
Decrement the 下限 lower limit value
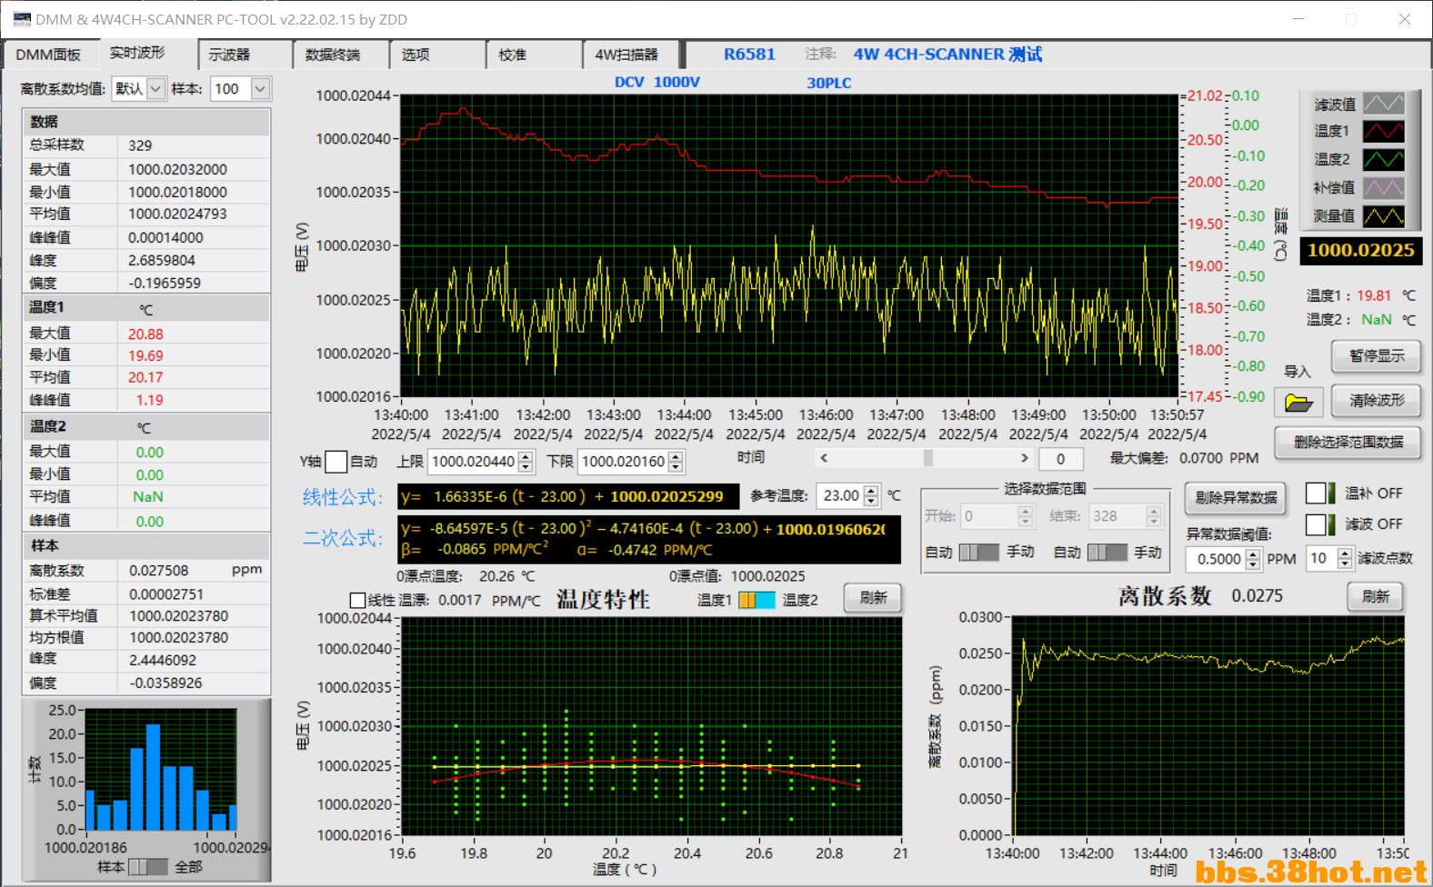coord(676,467)
